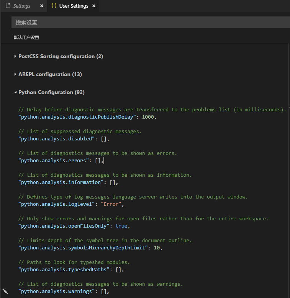290x298 pixels.
Task: Click comment about messages shown as warnings
Action: pyautogui.click(x=101, y=284)
